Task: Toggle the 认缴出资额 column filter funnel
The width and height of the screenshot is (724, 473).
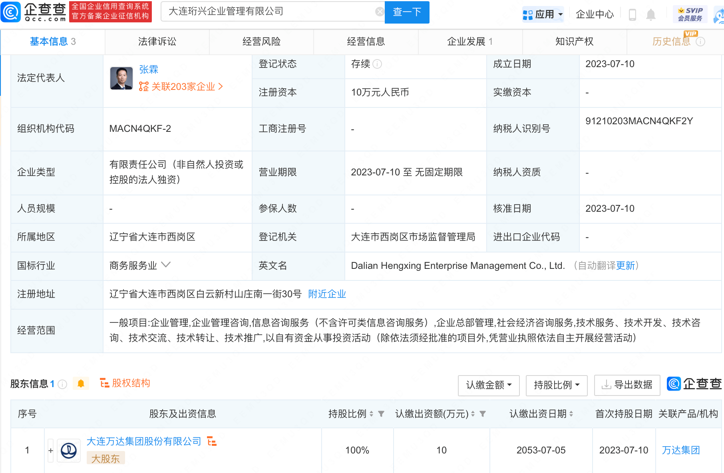Action: tap(483, 414)
